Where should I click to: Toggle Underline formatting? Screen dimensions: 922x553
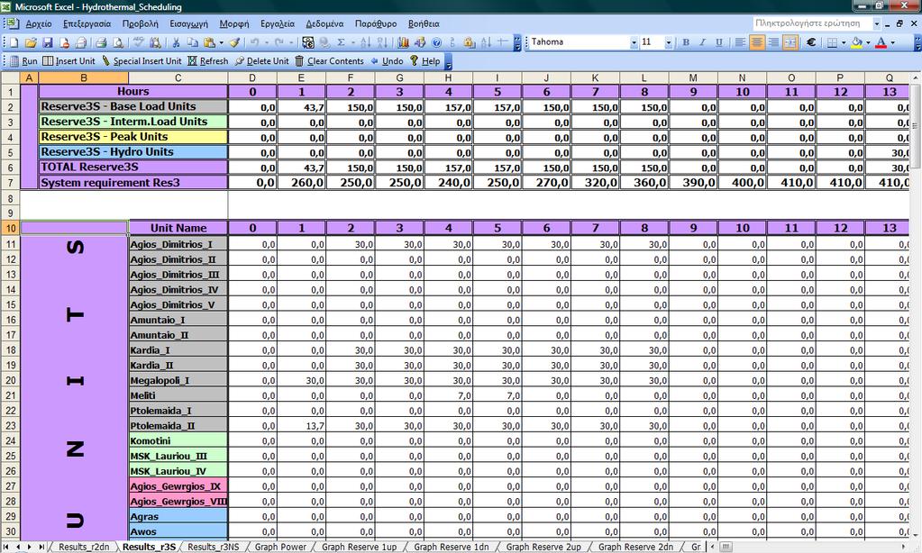click(x=718, y=42)
